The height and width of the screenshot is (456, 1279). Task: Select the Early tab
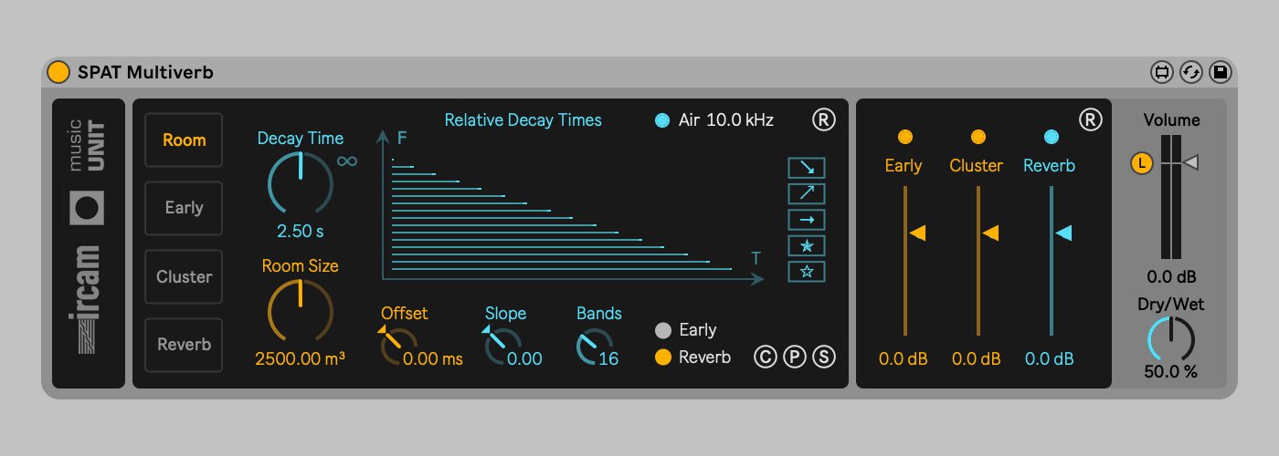coord(184,208)
